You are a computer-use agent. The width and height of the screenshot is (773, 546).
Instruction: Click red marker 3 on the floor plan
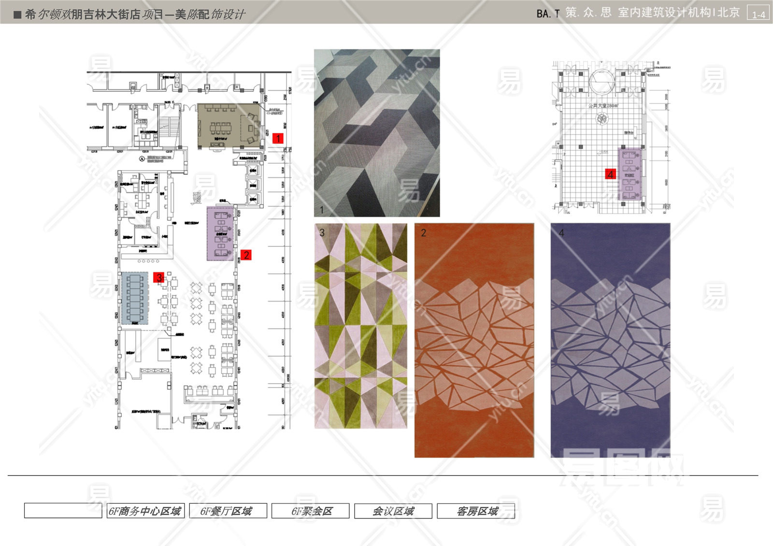pyautogui.click(x=158, y=277)
